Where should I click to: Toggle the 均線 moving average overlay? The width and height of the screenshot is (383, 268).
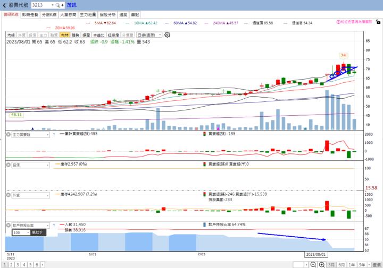click(x=11, y=34)
